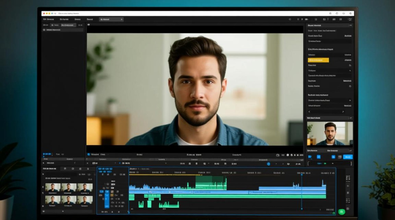
Task: Click the round green button below the timeline
Action: pyautogui.click(x=341, y=211)
